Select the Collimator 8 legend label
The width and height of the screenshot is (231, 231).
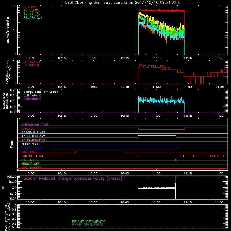(x=32, y=95)
